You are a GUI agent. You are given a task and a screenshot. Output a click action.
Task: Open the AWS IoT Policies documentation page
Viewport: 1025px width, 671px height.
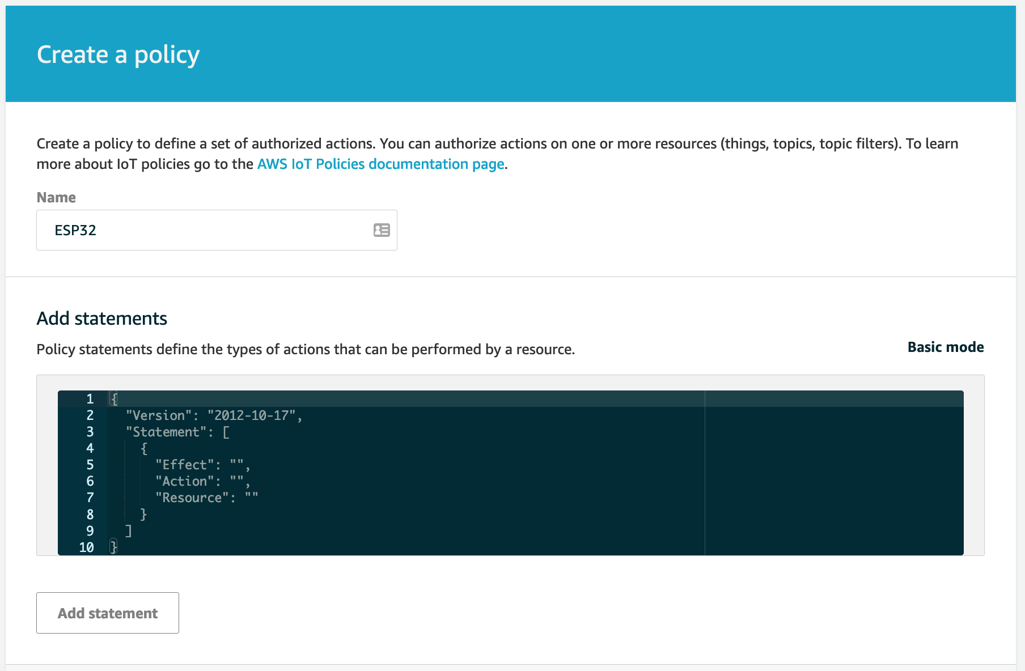coord(380,164)
